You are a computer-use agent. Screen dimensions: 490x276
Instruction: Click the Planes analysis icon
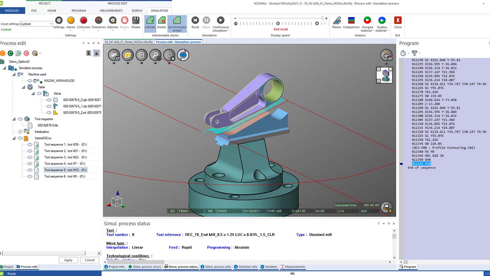tap(336, 21)
